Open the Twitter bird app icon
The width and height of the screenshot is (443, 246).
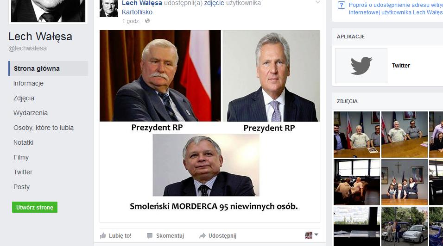click(361, 66)
